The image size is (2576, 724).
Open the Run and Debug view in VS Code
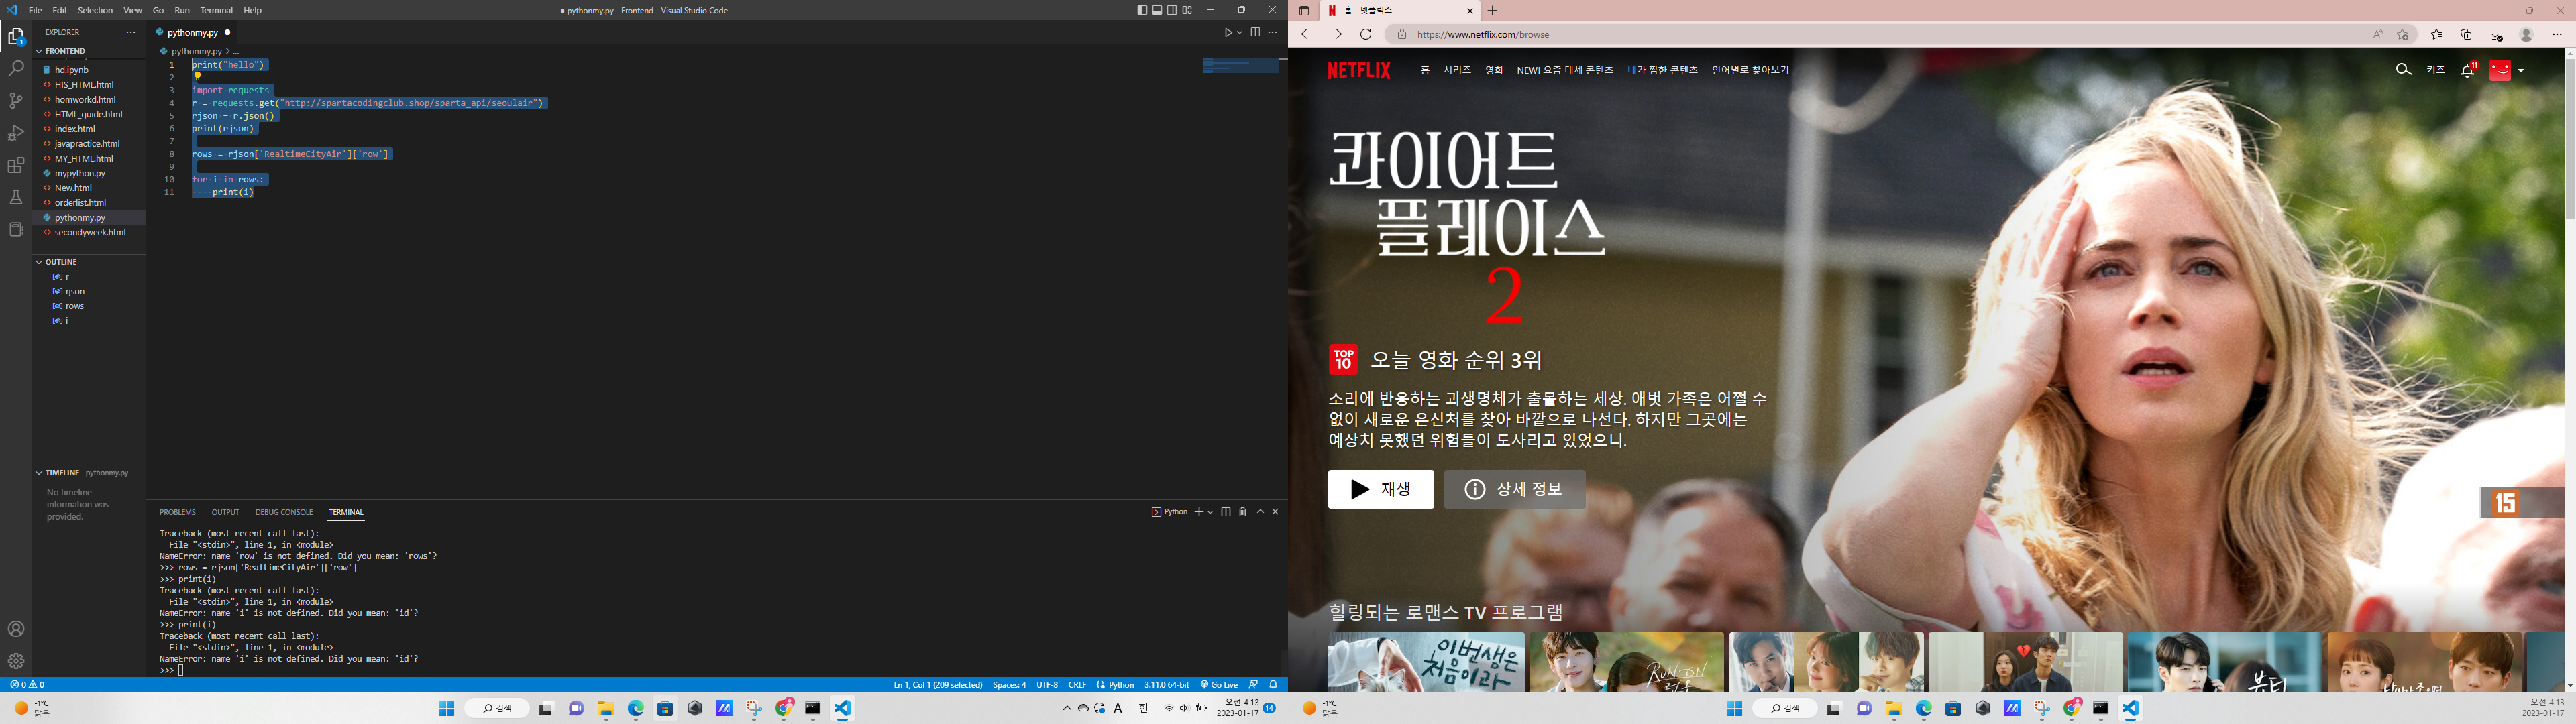tap(16, 133)
